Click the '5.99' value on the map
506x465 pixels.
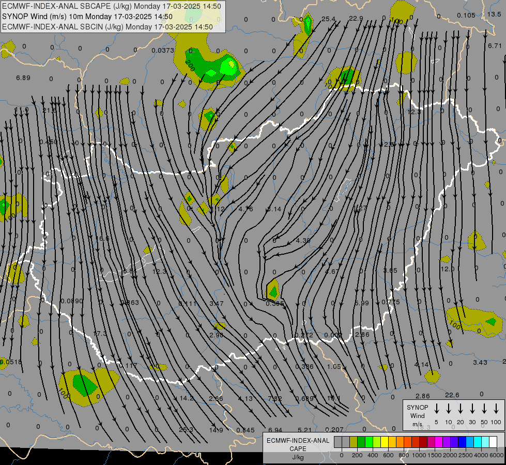[x=361, y=303]
